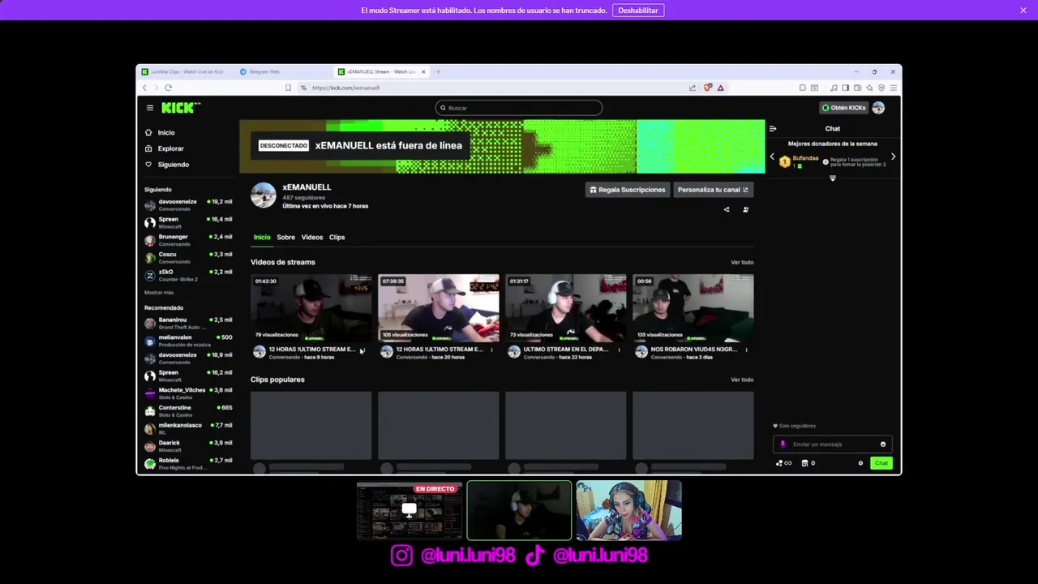This screenshot has width=1038, height=584.
Task: Open zEkO playing Counter-Strike 2
Action: point(188,276)
